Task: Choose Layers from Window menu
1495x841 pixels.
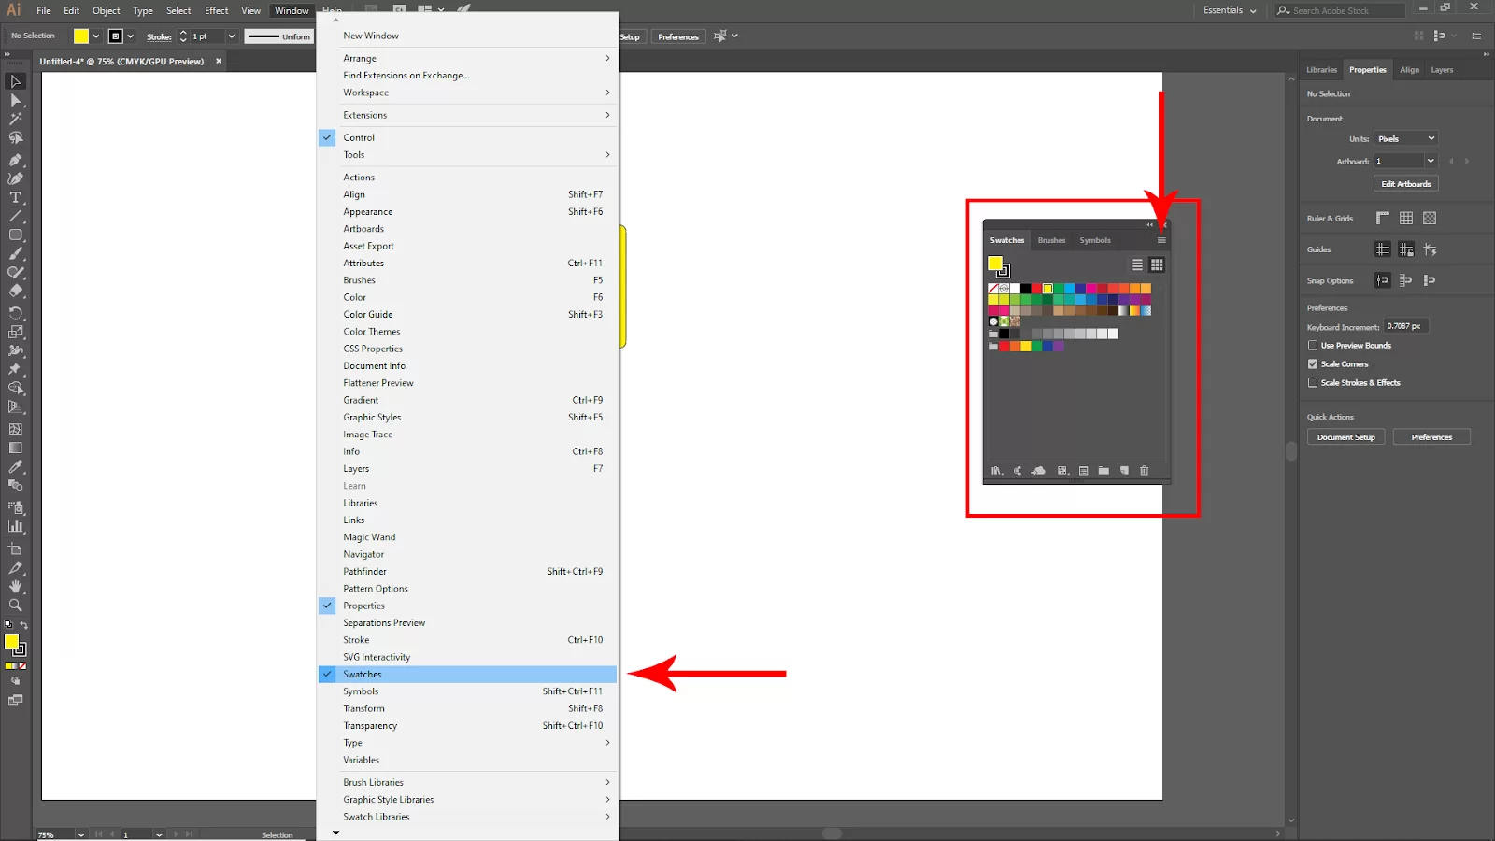Action: (467, 468)
